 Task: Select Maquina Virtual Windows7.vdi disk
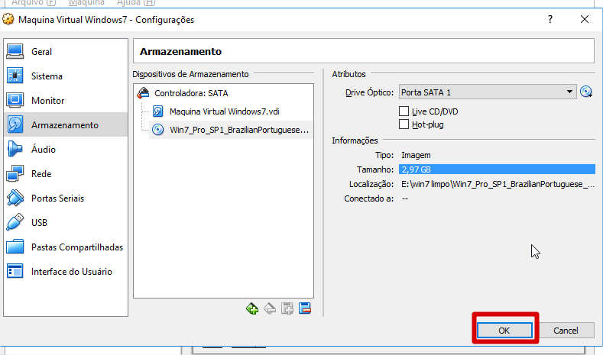click(x=224, y=111)
